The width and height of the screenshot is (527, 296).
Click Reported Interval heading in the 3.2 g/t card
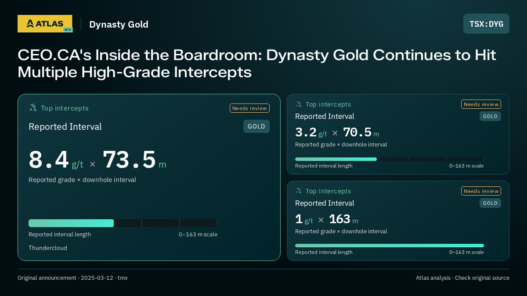coord(325,116)
